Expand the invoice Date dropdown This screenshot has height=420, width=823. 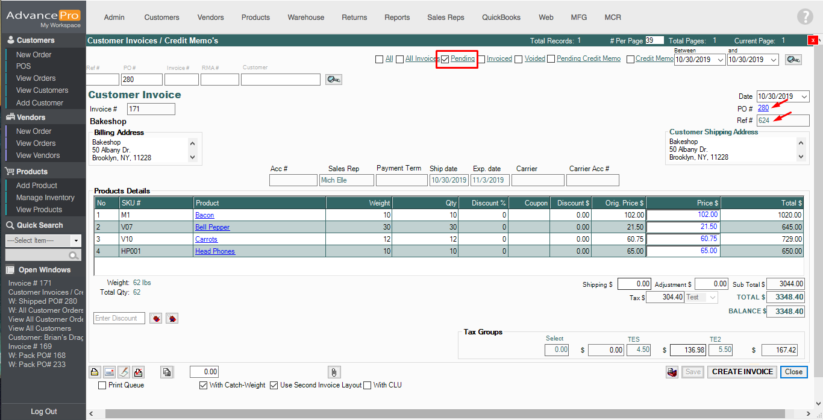805,96
